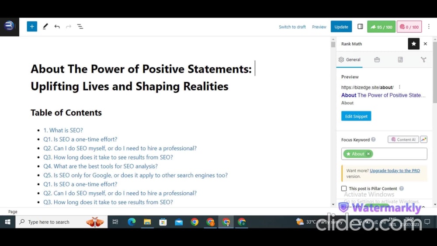
Task: Open the Pillar Content help icon
Action: pyautogui.click(x=401, y=188)
